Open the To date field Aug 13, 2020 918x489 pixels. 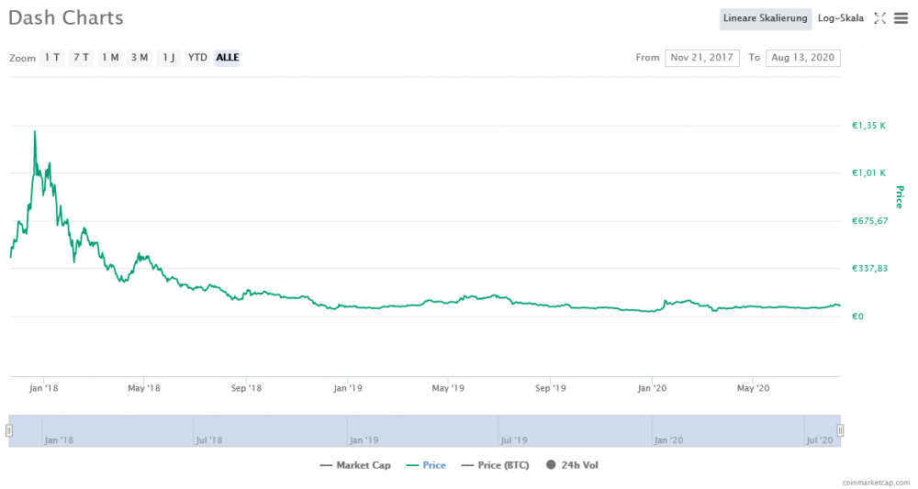tap(802, 58)
